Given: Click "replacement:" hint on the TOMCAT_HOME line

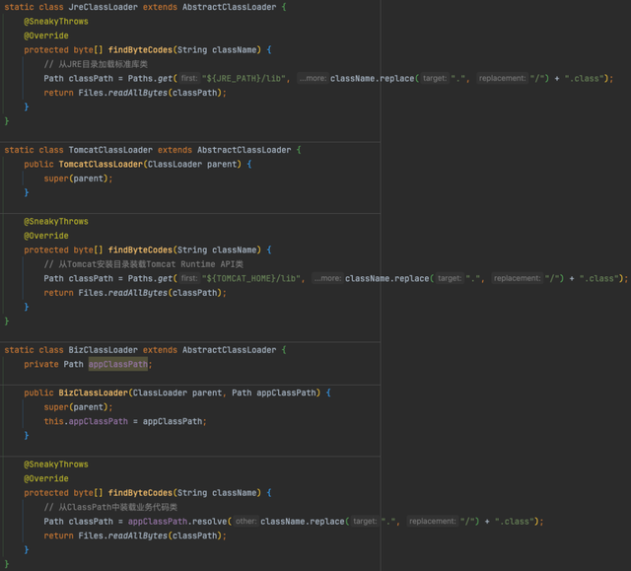Looking at the screenshot, I should coord(517,278).
